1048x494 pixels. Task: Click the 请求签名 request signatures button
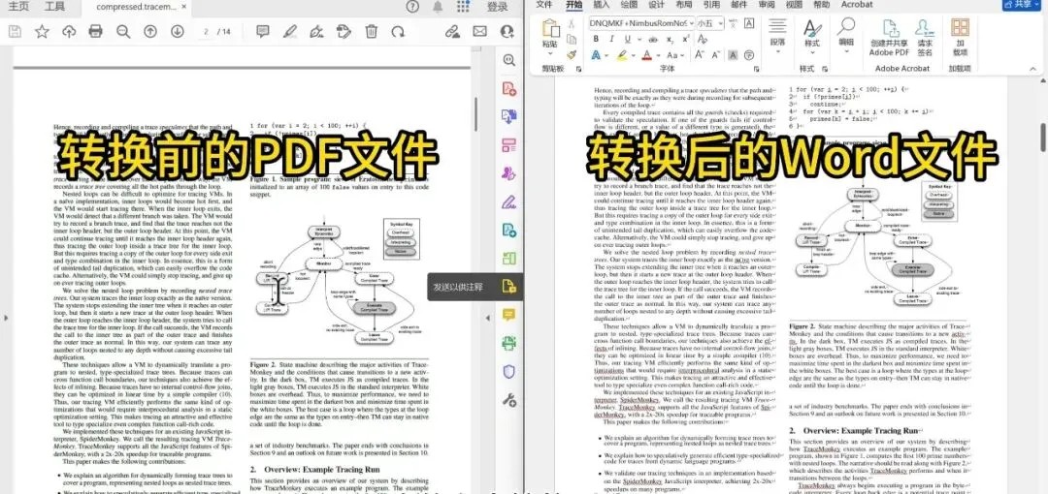pos(925,38)
